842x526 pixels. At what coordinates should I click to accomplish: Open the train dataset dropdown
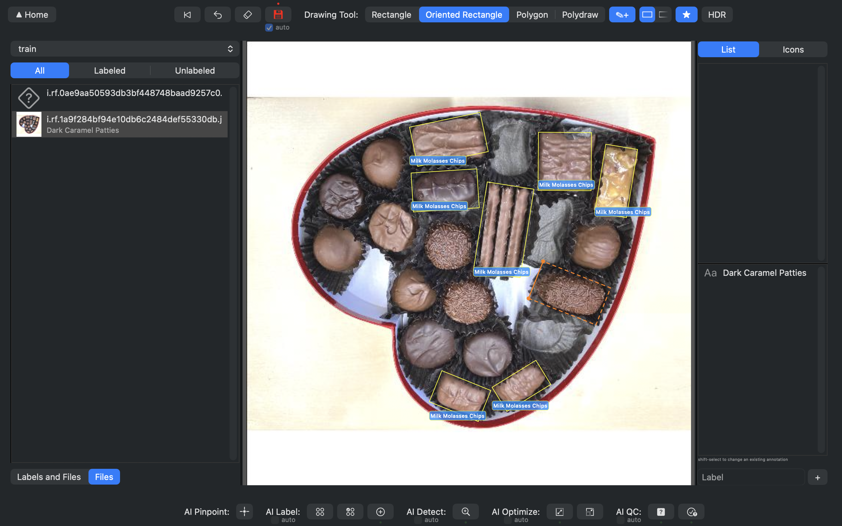click(x=125, y=49)
